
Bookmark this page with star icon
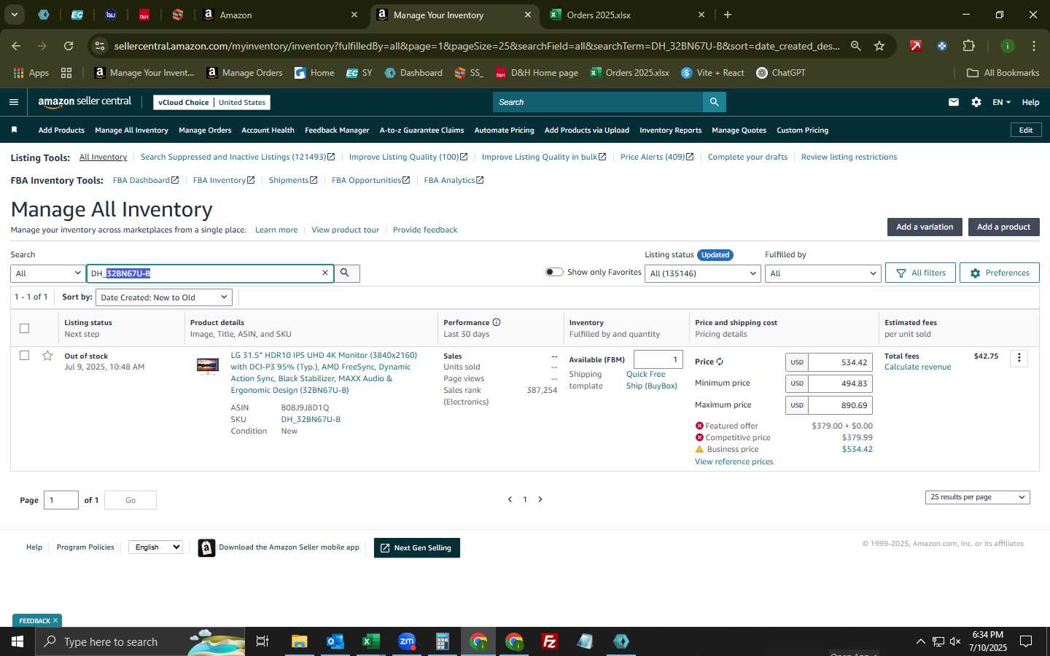point(879,46)
